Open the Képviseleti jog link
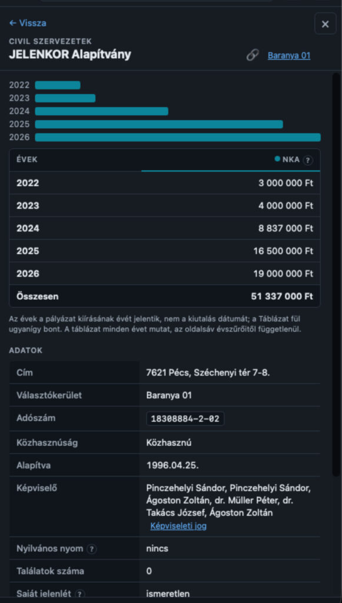The height and width of the screenshot is (603, 342). coord(178,526)
